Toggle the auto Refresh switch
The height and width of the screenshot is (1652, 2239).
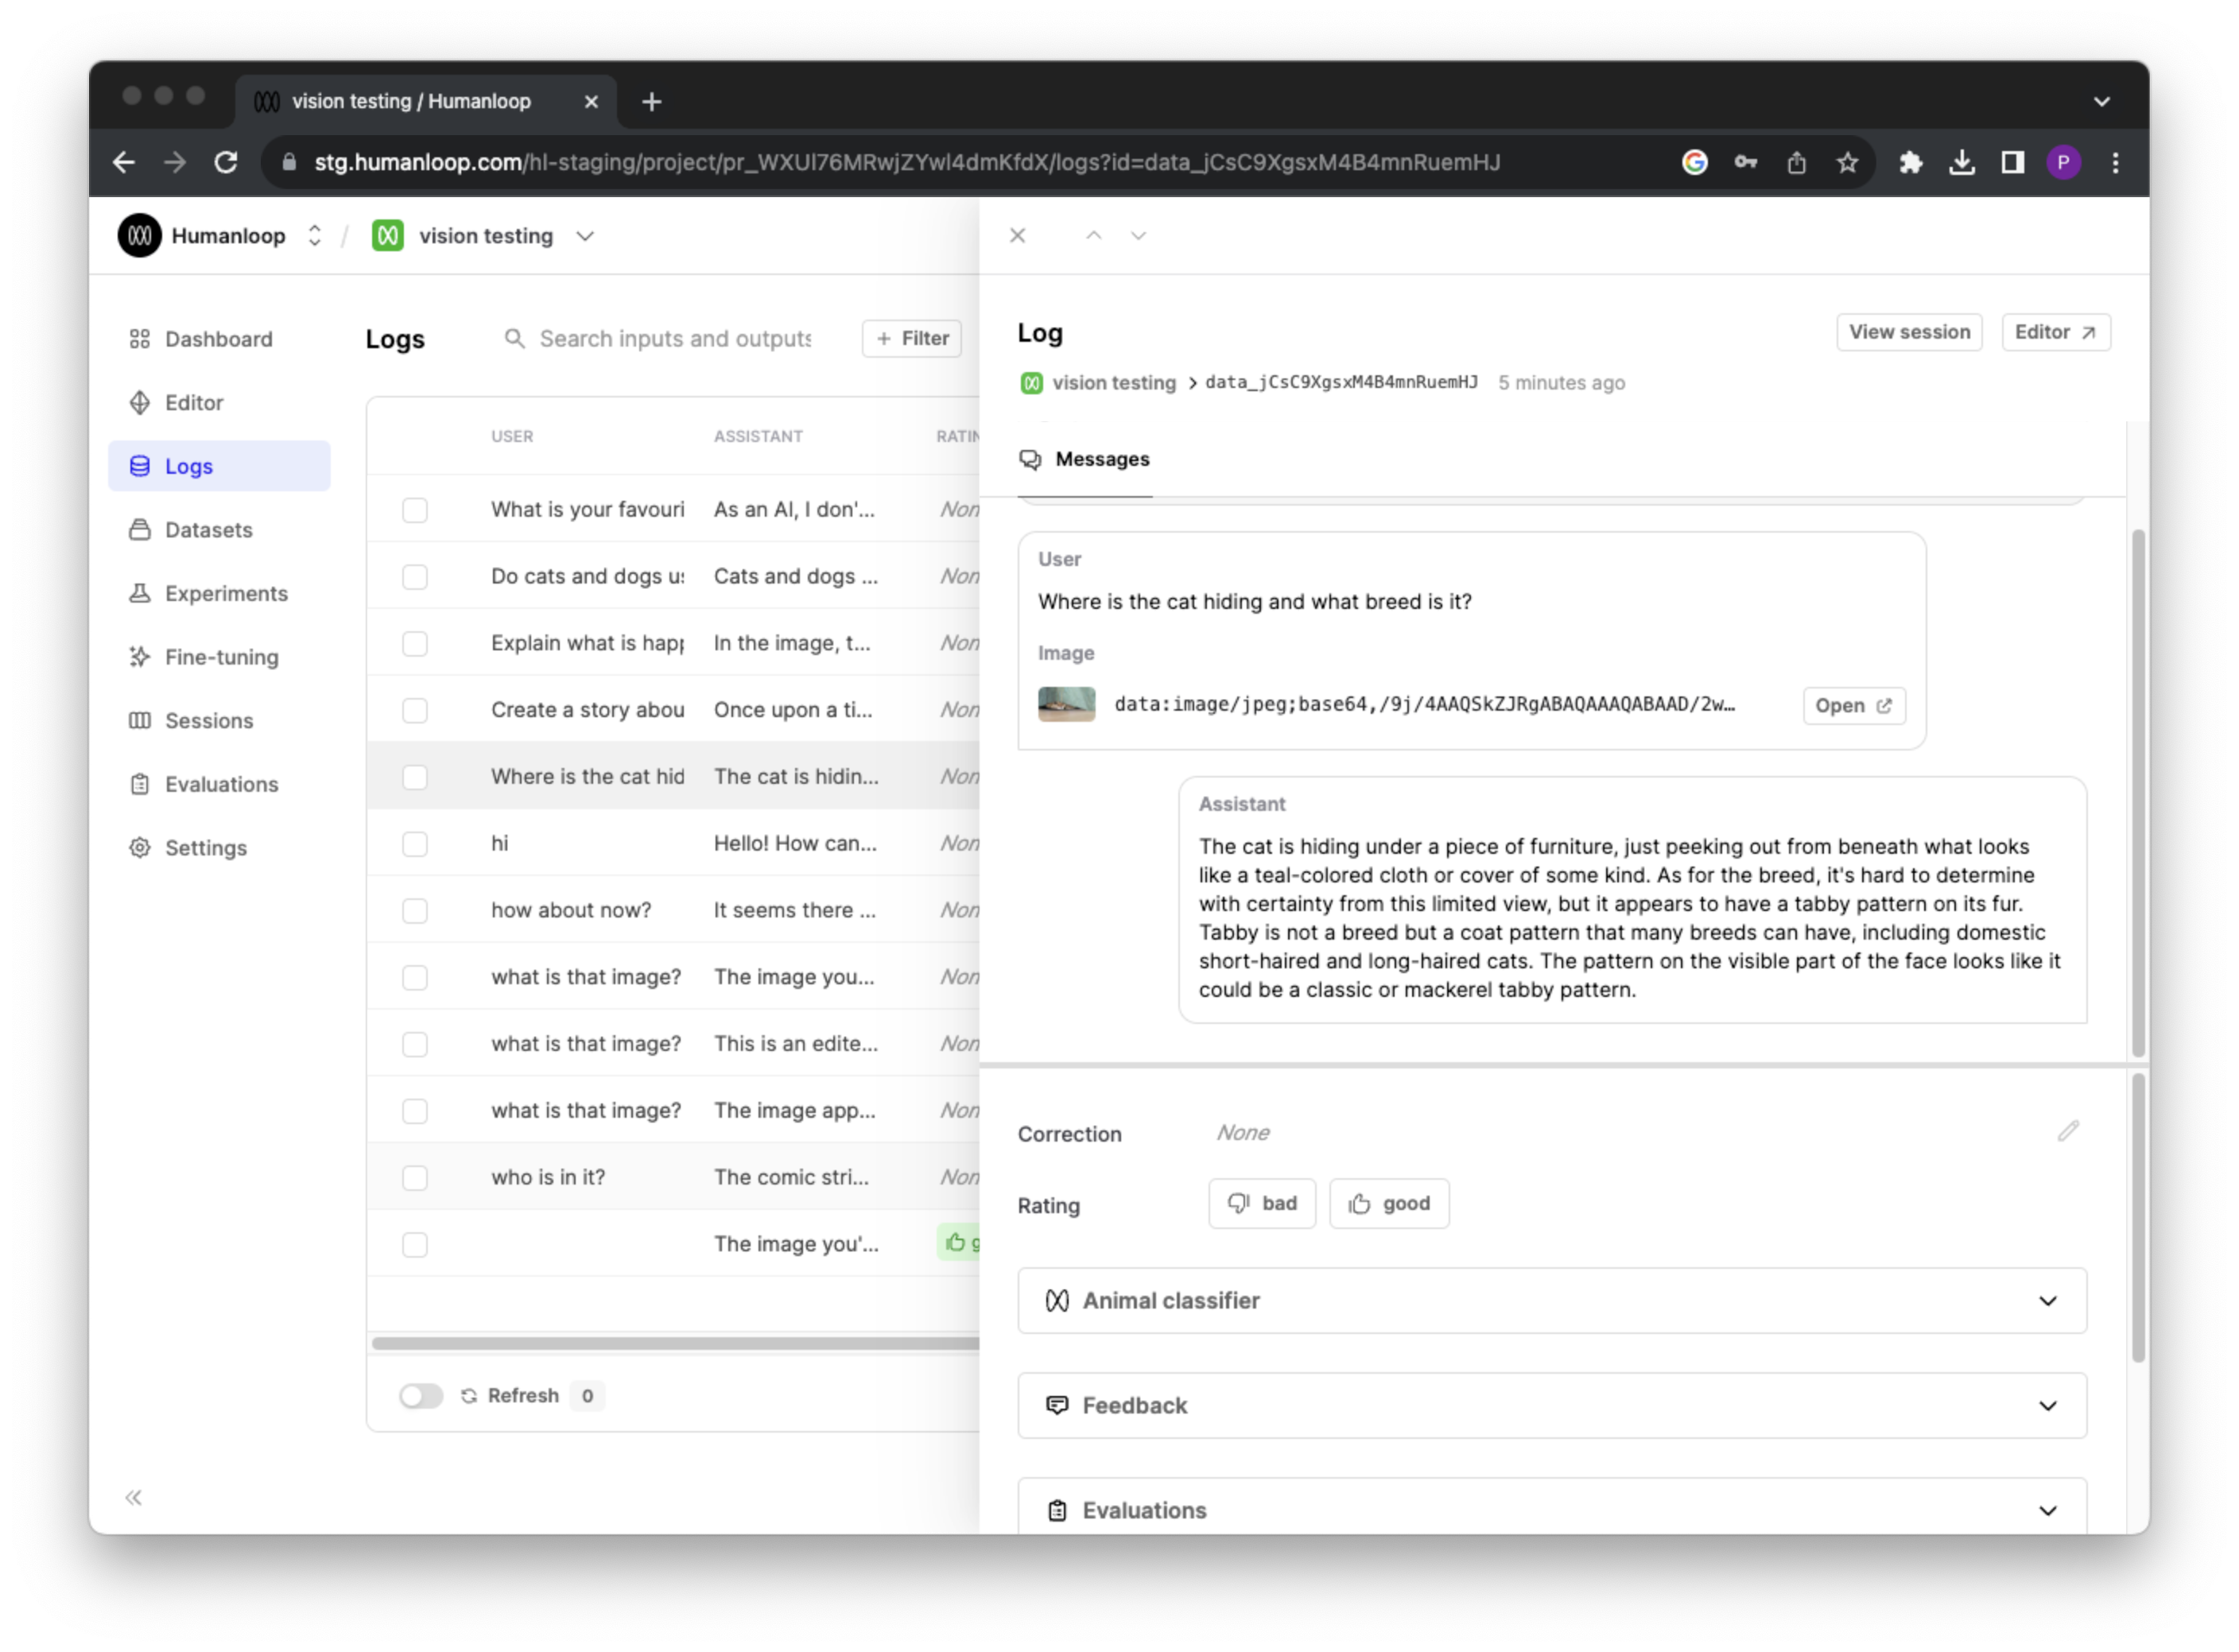[421, 1397]
